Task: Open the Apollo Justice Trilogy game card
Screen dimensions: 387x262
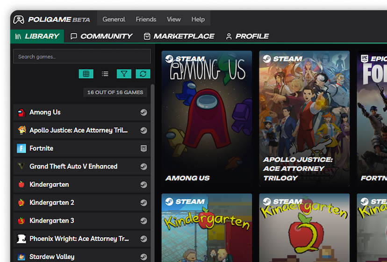Action: pyautogui.click(x=304, y=119)
